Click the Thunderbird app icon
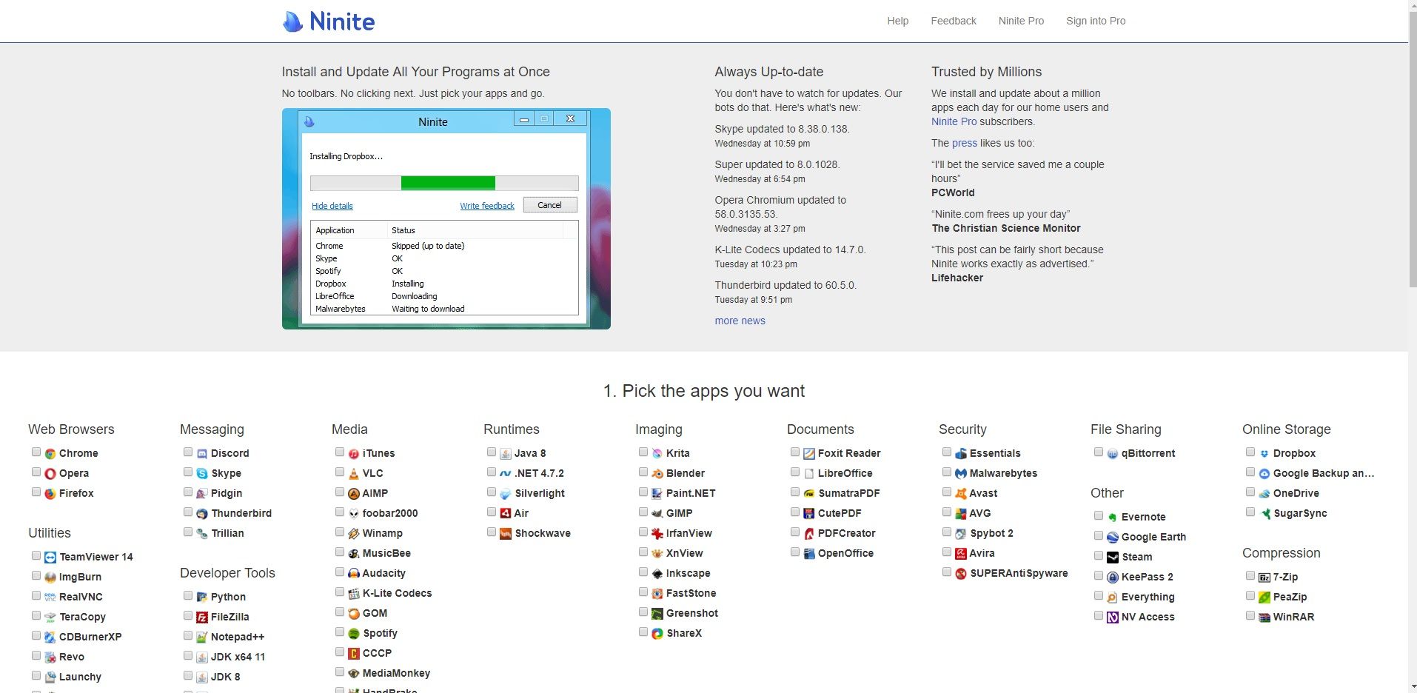The height and width of the screenshot is (693, 1417). point(202,514)
